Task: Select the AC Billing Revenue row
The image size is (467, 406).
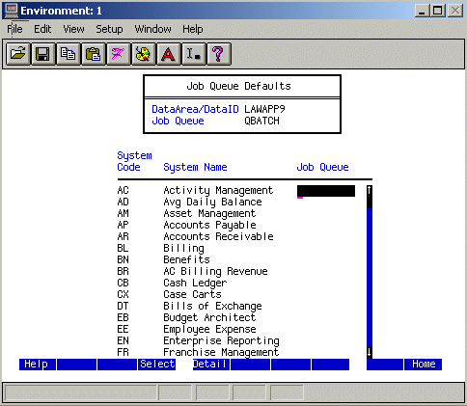Action: click(x=215, y=271)
